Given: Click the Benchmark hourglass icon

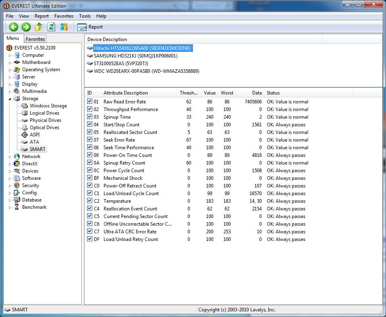Looking at the screenshot, I should (x=17, y=207).
